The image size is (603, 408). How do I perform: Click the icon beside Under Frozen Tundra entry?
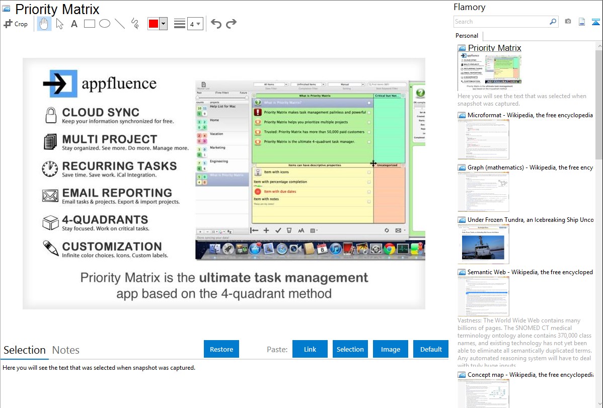[462, 220]
